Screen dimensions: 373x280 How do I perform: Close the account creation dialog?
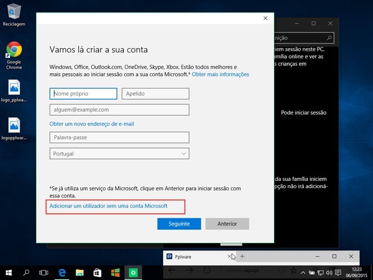click(265, 18)
